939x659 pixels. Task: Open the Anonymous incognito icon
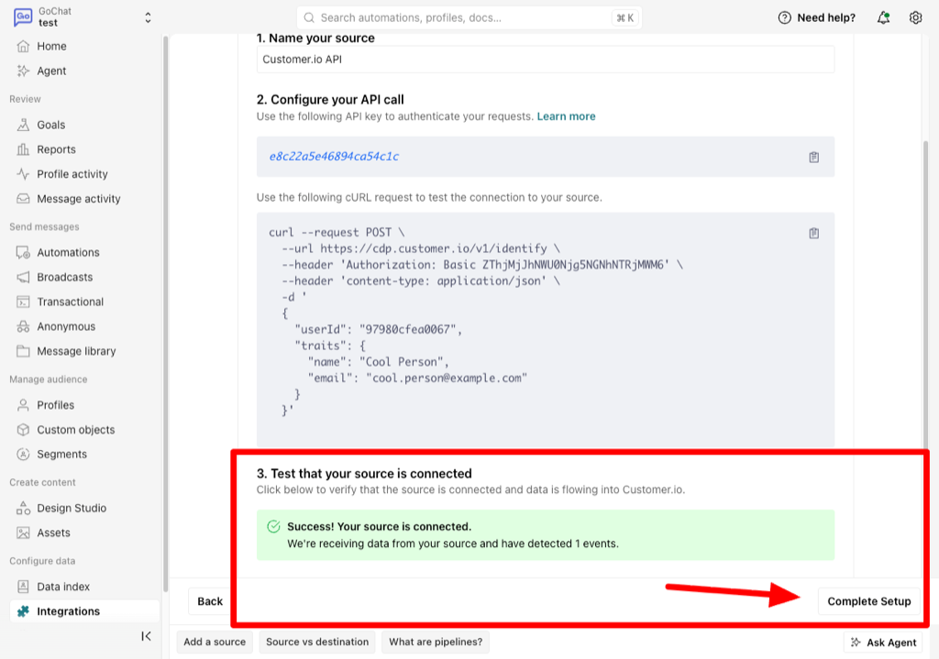click(x=23, y=326)
